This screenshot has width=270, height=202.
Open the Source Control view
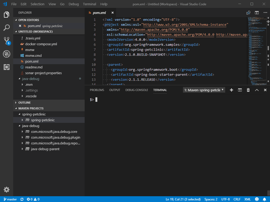(x=7, y=40)
